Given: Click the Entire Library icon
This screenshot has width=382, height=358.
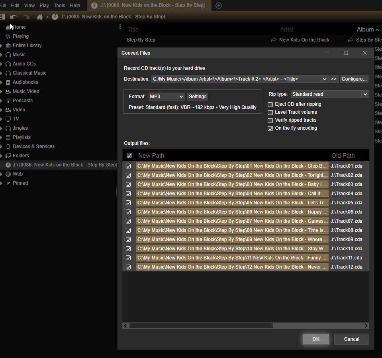Looking at the screenshot, I should coord(8,45).
